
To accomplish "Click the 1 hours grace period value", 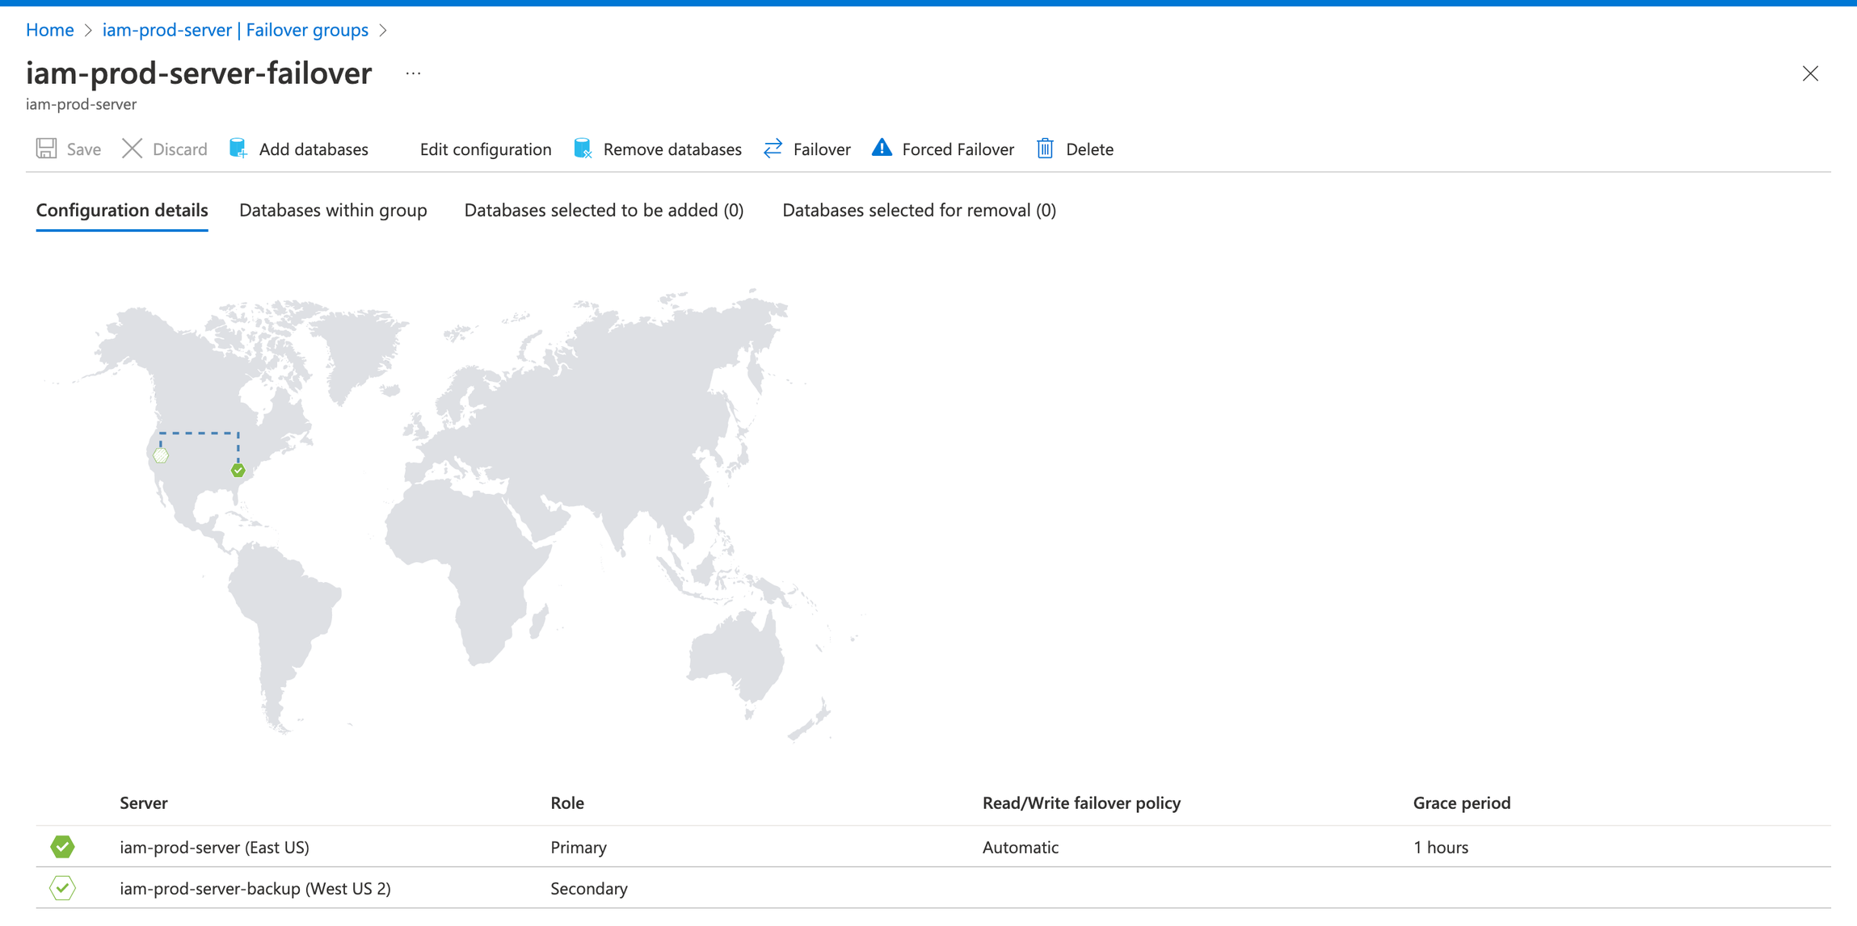I will click(x=1441, y=847).
